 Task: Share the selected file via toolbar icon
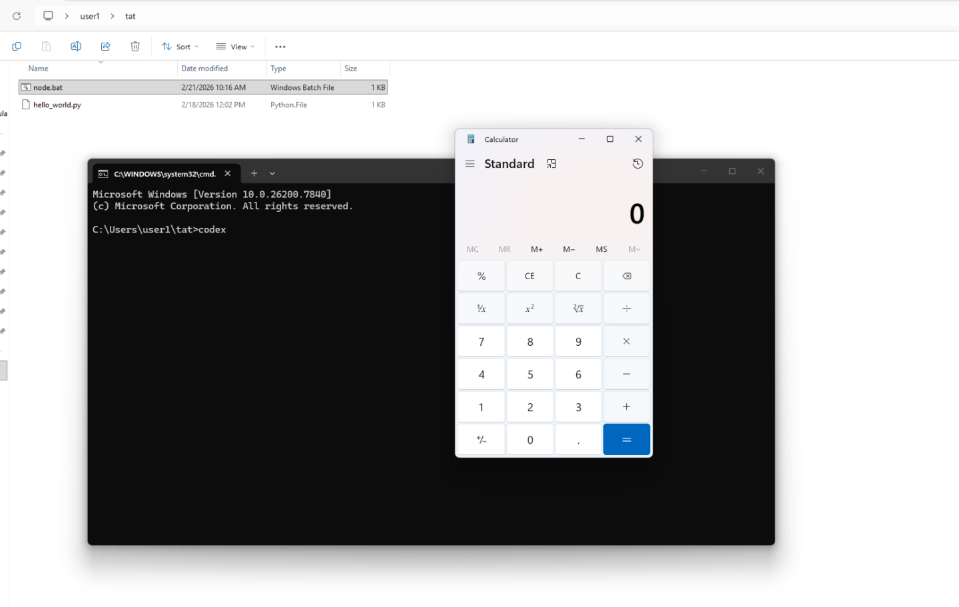pos(105,47)
